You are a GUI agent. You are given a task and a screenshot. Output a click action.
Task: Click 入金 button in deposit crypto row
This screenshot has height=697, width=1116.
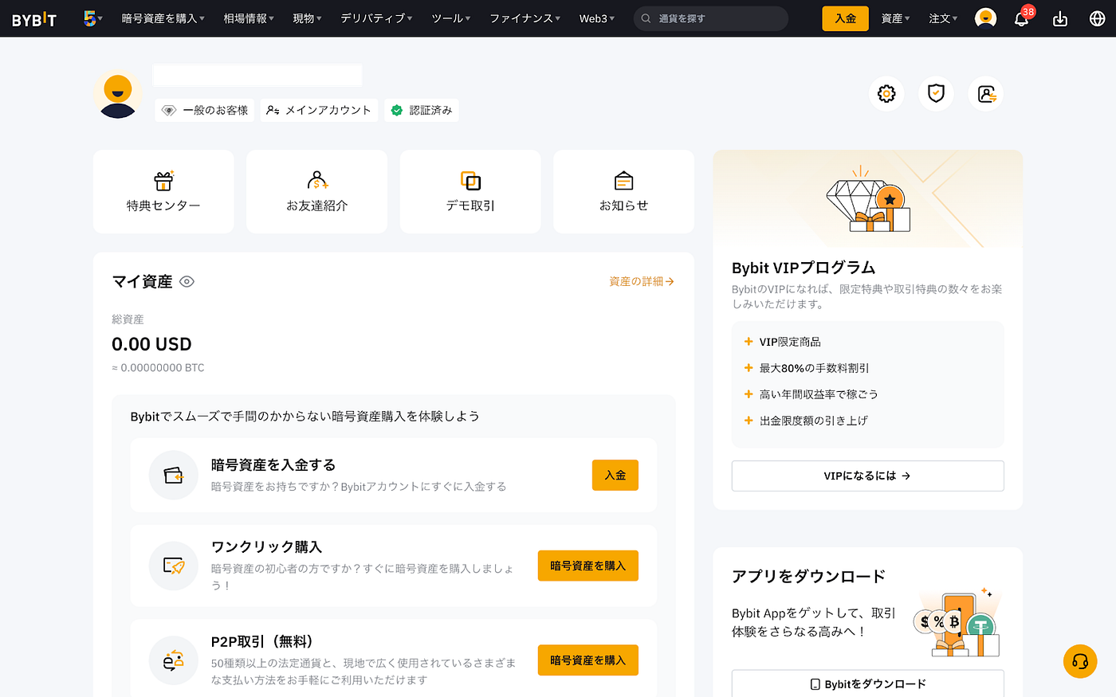click(x=615, y=475)
